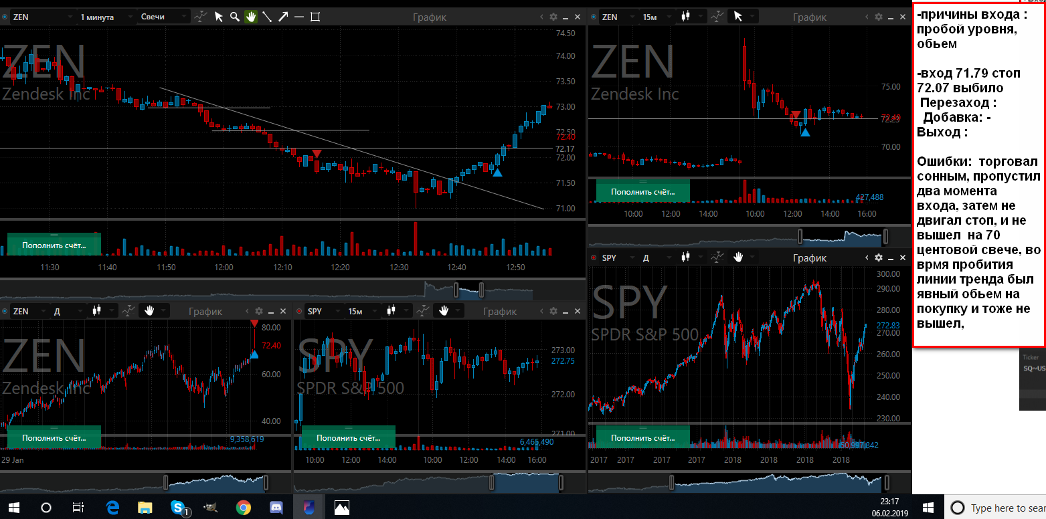This screenshot has height=519, width=1046.
Task: Select the hand pan tool in 1-minute ZEN chart
Action: pos(251,17)
